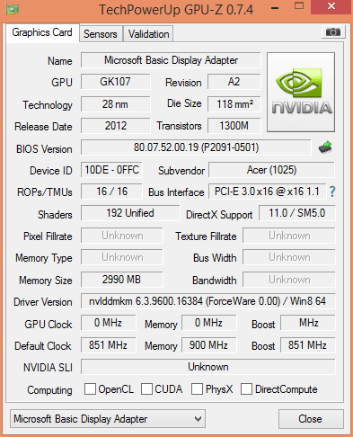Tick the DirectCompute checkbox
Screen dimensions: 353x437
pyautogui.click(x=246, y=389)
